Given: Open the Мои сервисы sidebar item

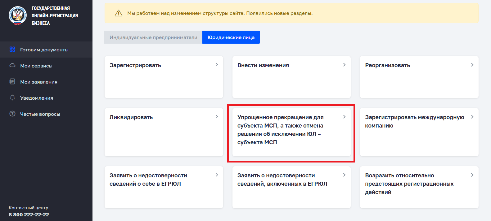Looking at the screenshot, I should pyautogui.click(x=46, y=66).
